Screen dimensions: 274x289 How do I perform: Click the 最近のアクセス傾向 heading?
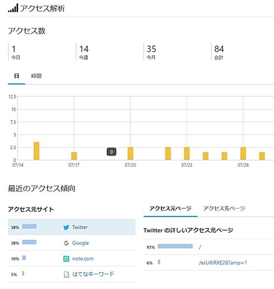click(x=42, y=188)
